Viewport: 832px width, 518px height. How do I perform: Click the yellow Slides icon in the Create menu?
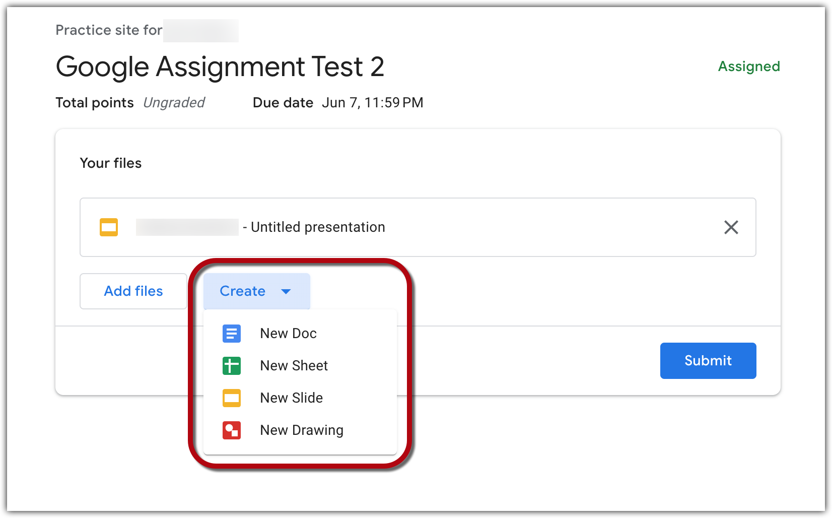231,398
